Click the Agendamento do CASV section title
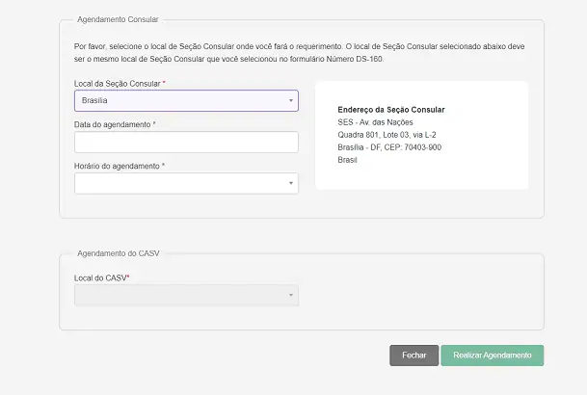Viewport: 587px width, 395px height. pos(118,253)
